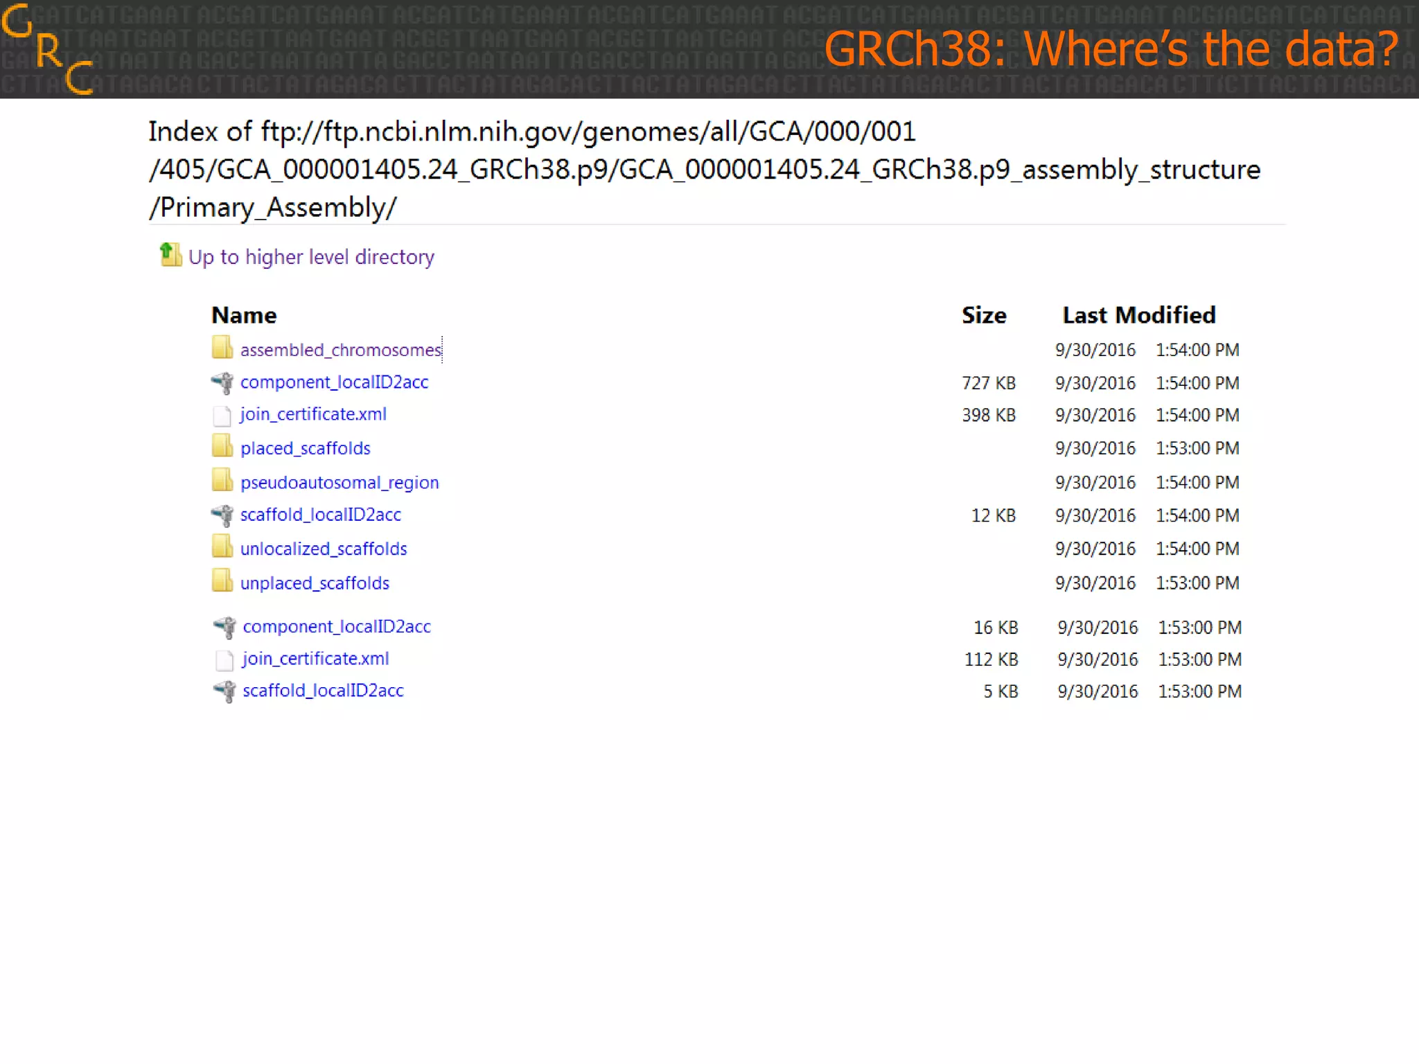Open the 12 KB scaffold_localID2acc file
This screenshot has width=1419, height=1064.
point(320,515)
